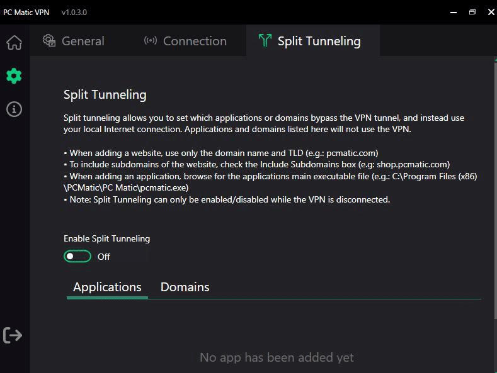Open Settings gear in sidebar
Viewport: 497px width, 373px height.
14,76
